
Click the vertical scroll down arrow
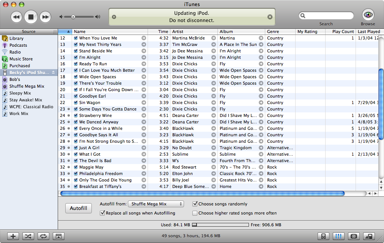click(x=381, y=188)
